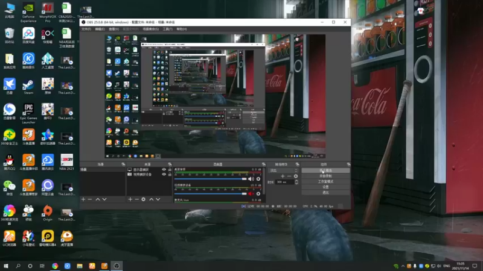The image size is (483, 271).
Task: Remove source with the minus icon
Action: 136,199
